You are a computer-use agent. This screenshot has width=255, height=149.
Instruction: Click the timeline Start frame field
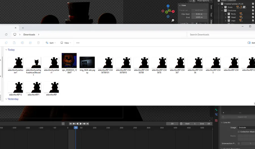190,124
